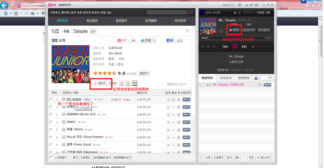
Task: Click the 별점주기 rating button
Action: 144,73
